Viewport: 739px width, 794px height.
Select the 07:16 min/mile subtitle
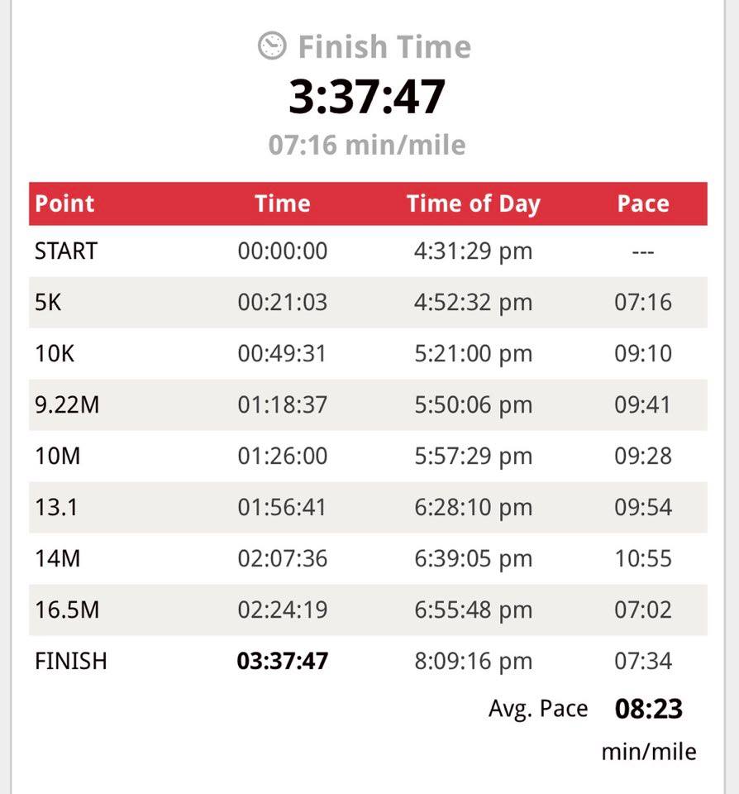(367, 145)
